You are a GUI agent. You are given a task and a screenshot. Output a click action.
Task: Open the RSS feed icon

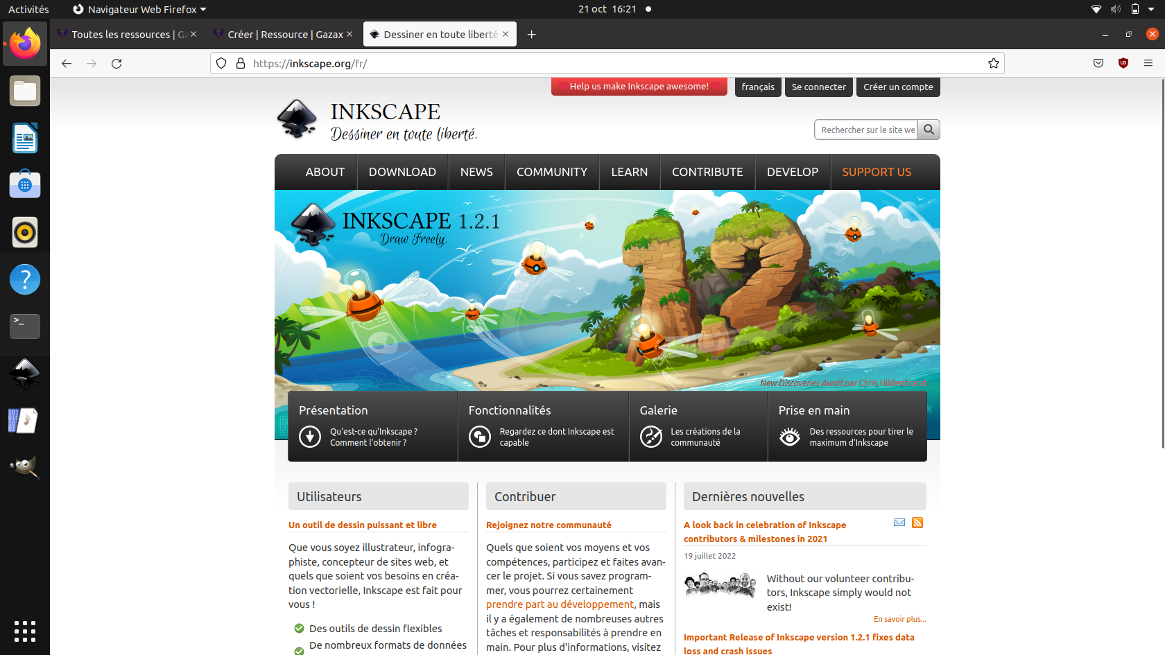tap(917, 523)
